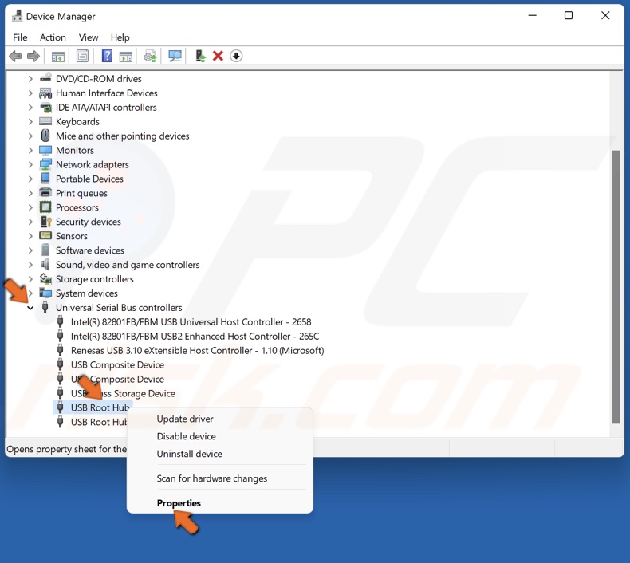Click the Device Manager title bar icon
The height and width of the screenshot is (563, 630).
click(17, 16)
